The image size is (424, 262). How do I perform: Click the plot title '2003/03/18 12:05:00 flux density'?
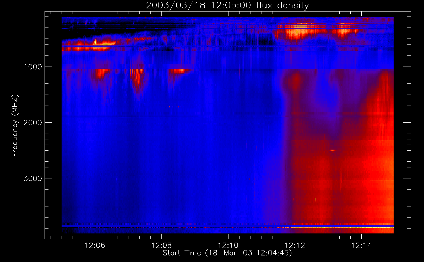[x=227, y=5]
